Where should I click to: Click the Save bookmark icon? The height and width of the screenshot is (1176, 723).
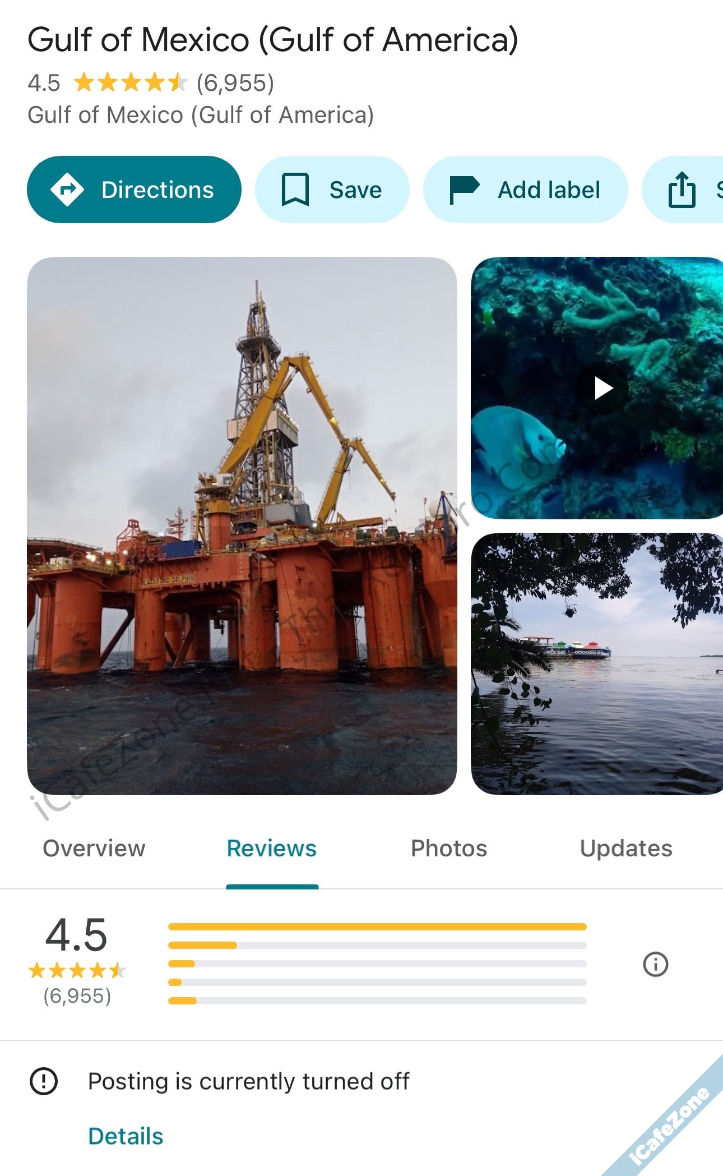coord(295,190)
